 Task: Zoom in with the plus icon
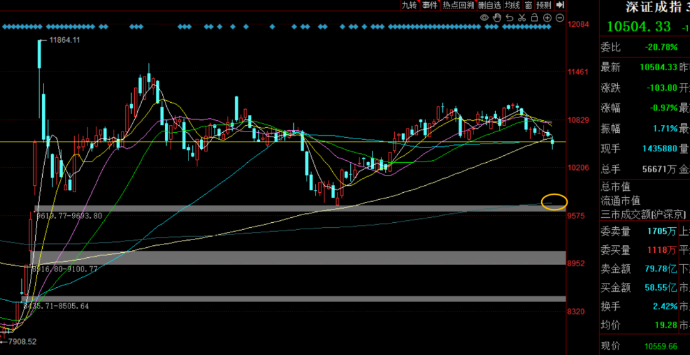coord(548,18)
